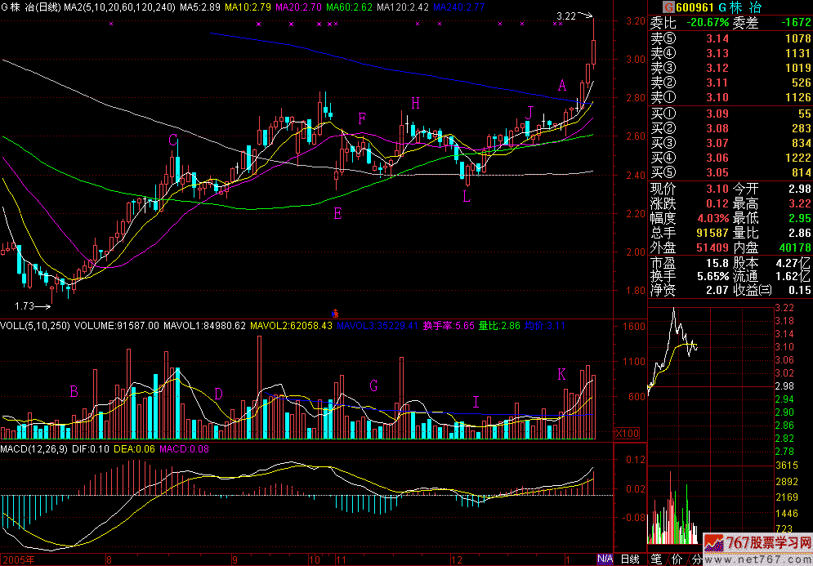The height and width of the screenshot is (566, 813).
Task: Click the X100 volume scale marker
Action: 627,433
